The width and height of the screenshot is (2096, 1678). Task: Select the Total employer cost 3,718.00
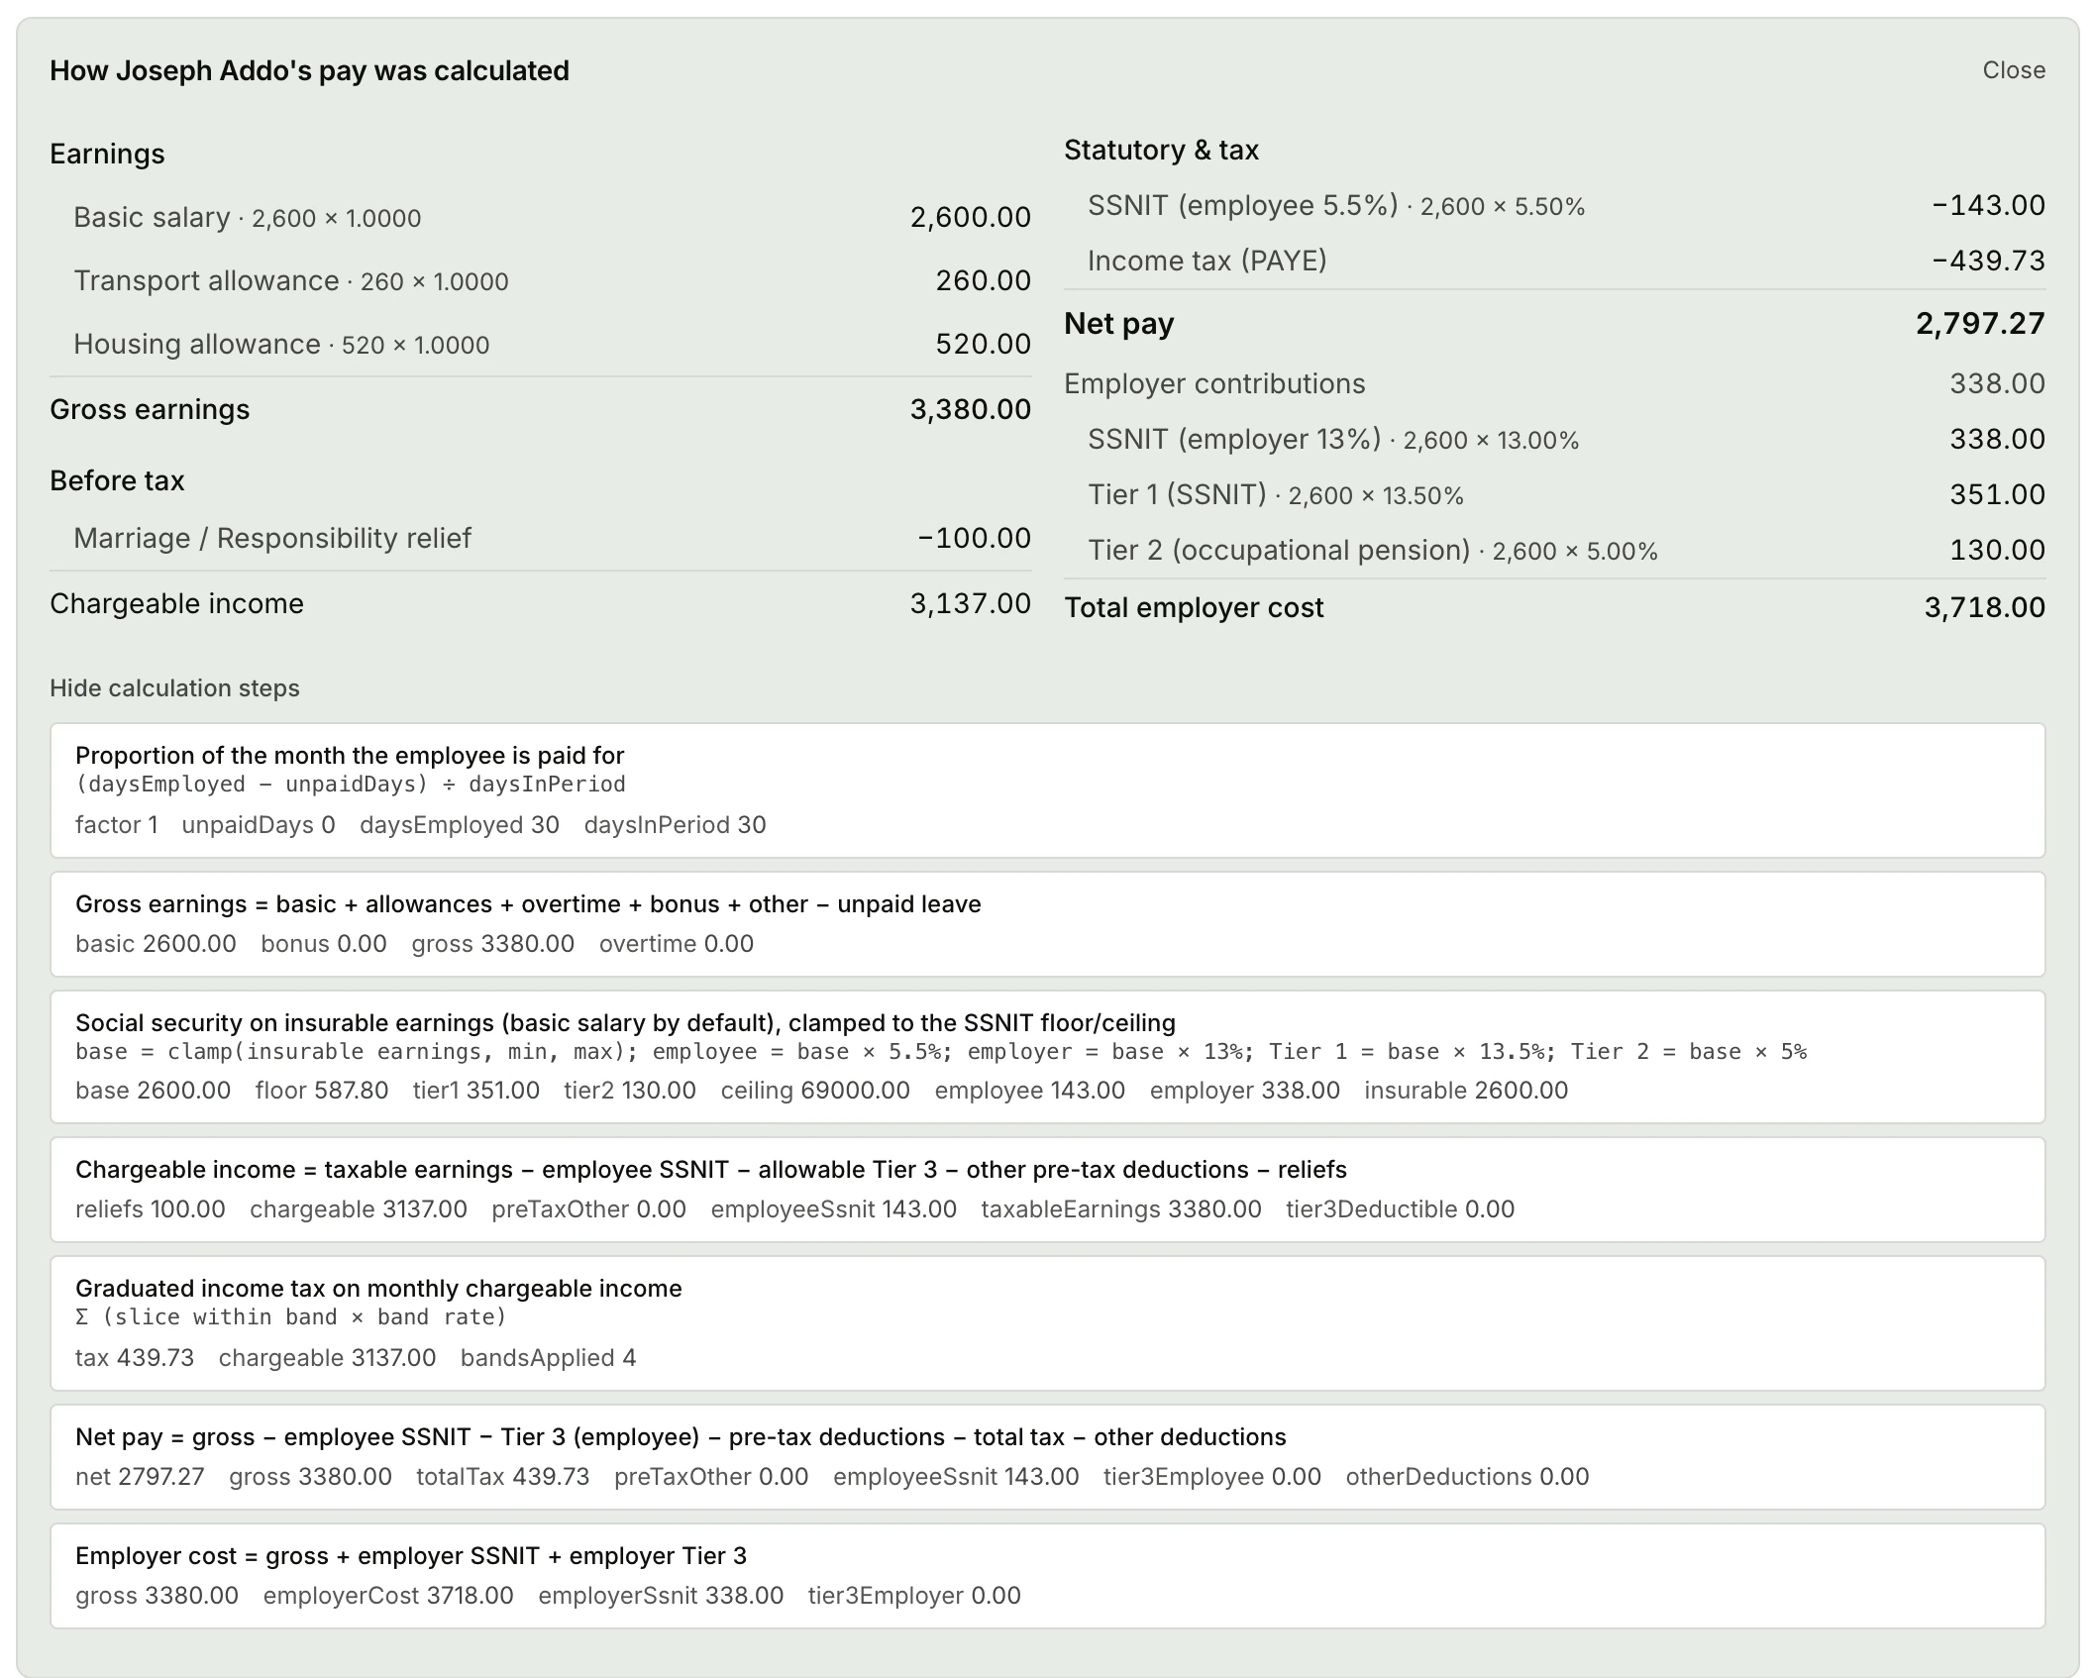click(x=1984, y=607)
